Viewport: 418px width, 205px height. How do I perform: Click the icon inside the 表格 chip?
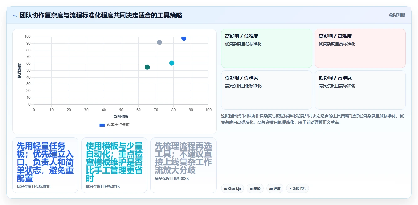click(x=251, y=189)
